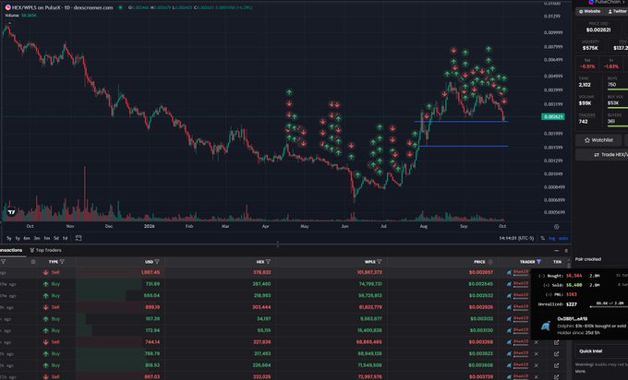Click the Trade HEX button
The width and height of the screenshot is (628, 380).
point(602,155)
